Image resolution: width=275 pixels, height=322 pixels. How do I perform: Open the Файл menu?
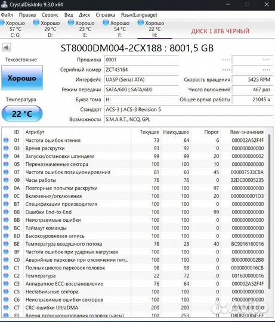click(7, 15)
